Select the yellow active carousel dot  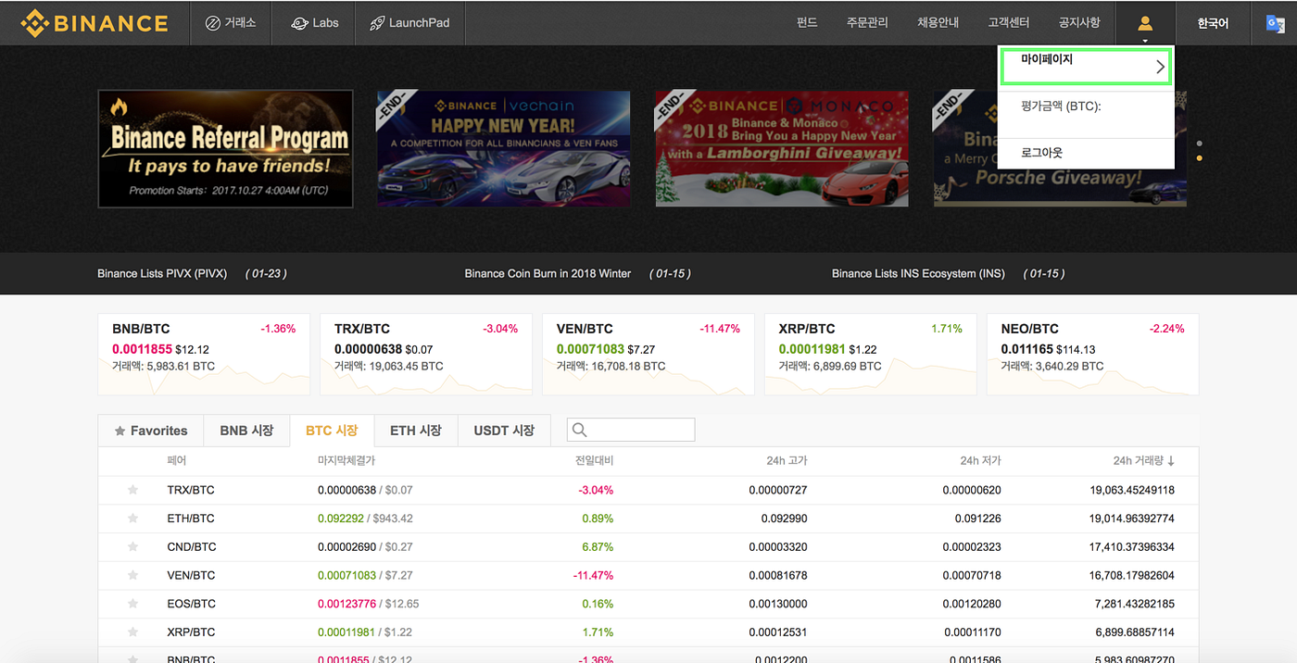pyautogui.click(x=1200, y=158)
